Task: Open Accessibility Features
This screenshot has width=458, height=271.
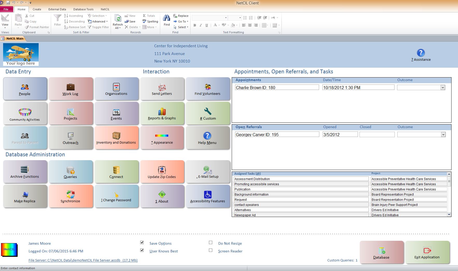Action: pyautogui.click(x=208, y=196)
